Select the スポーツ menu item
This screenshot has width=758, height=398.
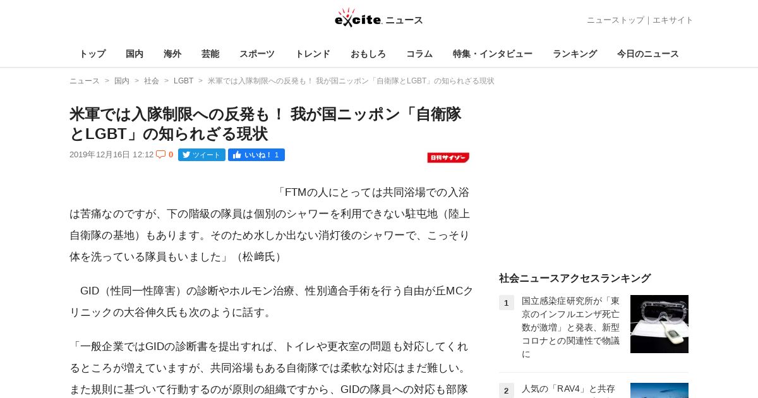[257, 54]
